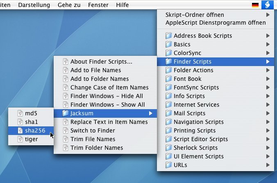Click the Script Editor Scripts label
This screenshot has width=277, height=183.
tap(201, 139)
